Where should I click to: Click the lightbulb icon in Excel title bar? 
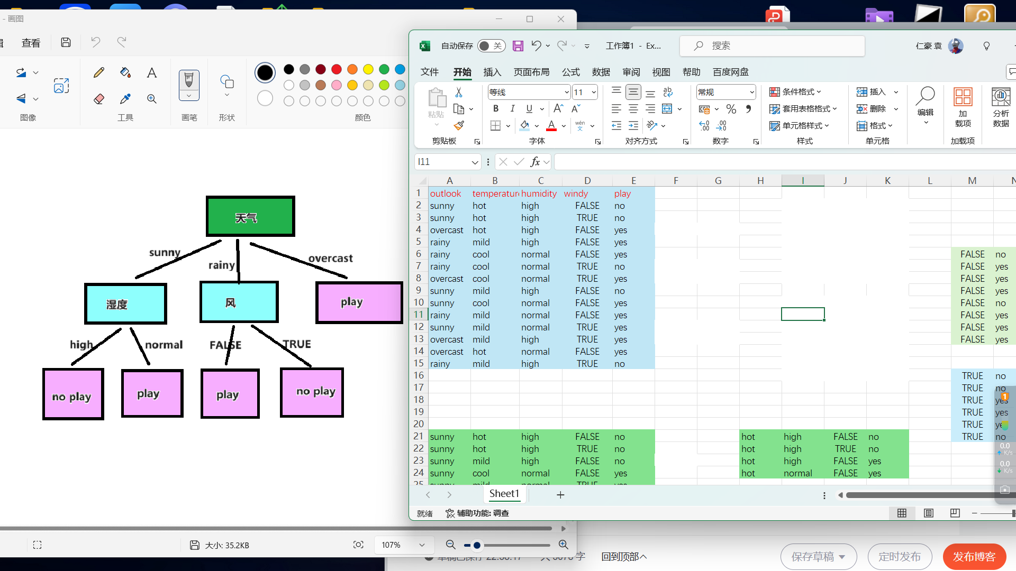coord(986,46)
